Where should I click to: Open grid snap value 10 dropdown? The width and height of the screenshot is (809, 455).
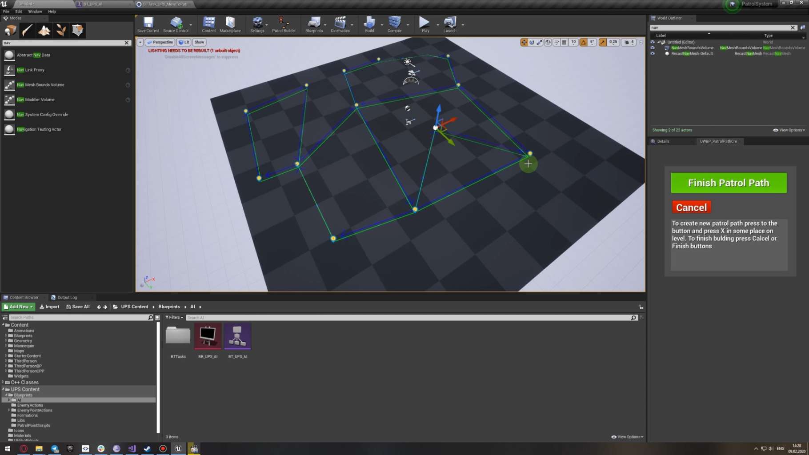(573, 42)
